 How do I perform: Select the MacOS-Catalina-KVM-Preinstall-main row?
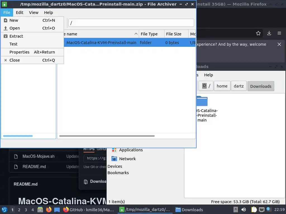click(130, 43)
